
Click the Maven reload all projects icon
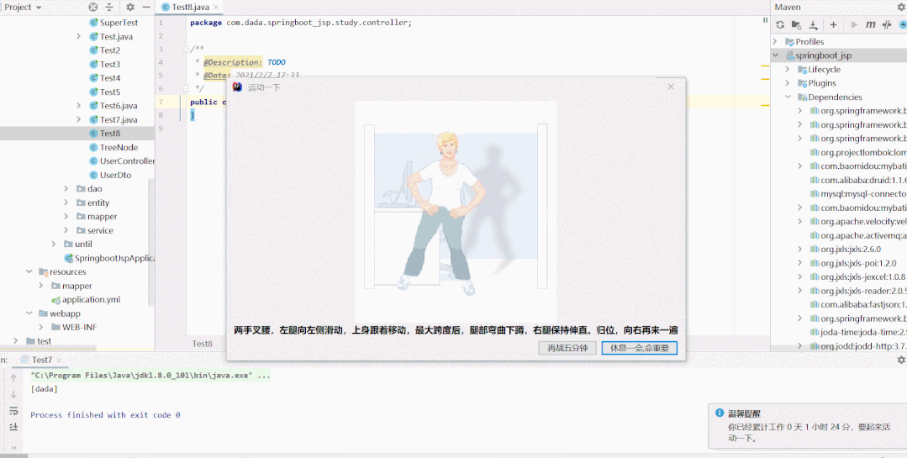[780, 24]
